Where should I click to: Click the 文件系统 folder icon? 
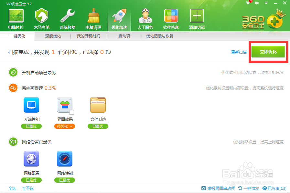point(98,105)
